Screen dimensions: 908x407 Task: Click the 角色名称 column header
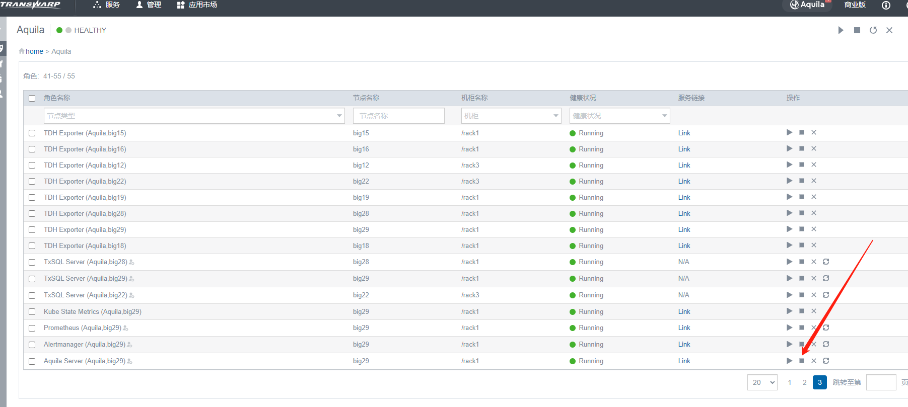[x=57, y=98]
